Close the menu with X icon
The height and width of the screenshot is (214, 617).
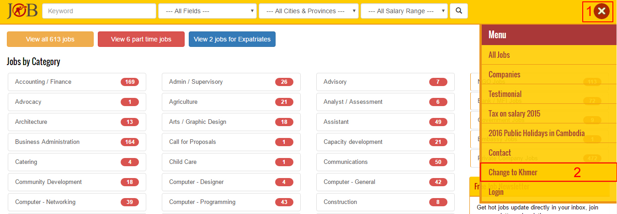(602, 11)
